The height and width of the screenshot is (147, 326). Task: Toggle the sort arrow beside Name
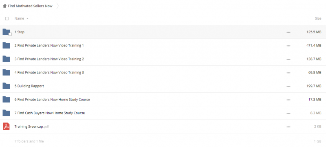click(27, 18)
